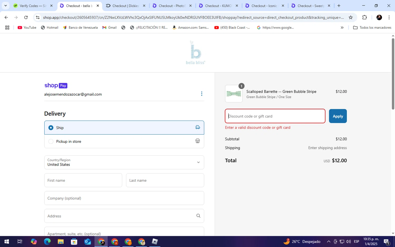Image resolution: width=395 pixels, height=247 pixels.
Task: Click the bella bliss store logo
Action: pyautogui.click(x=195, y=52)
